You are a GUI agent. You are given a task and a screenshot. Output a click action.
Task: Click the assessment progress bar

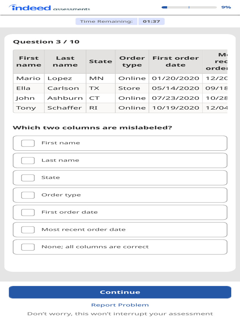click(189, 7)
